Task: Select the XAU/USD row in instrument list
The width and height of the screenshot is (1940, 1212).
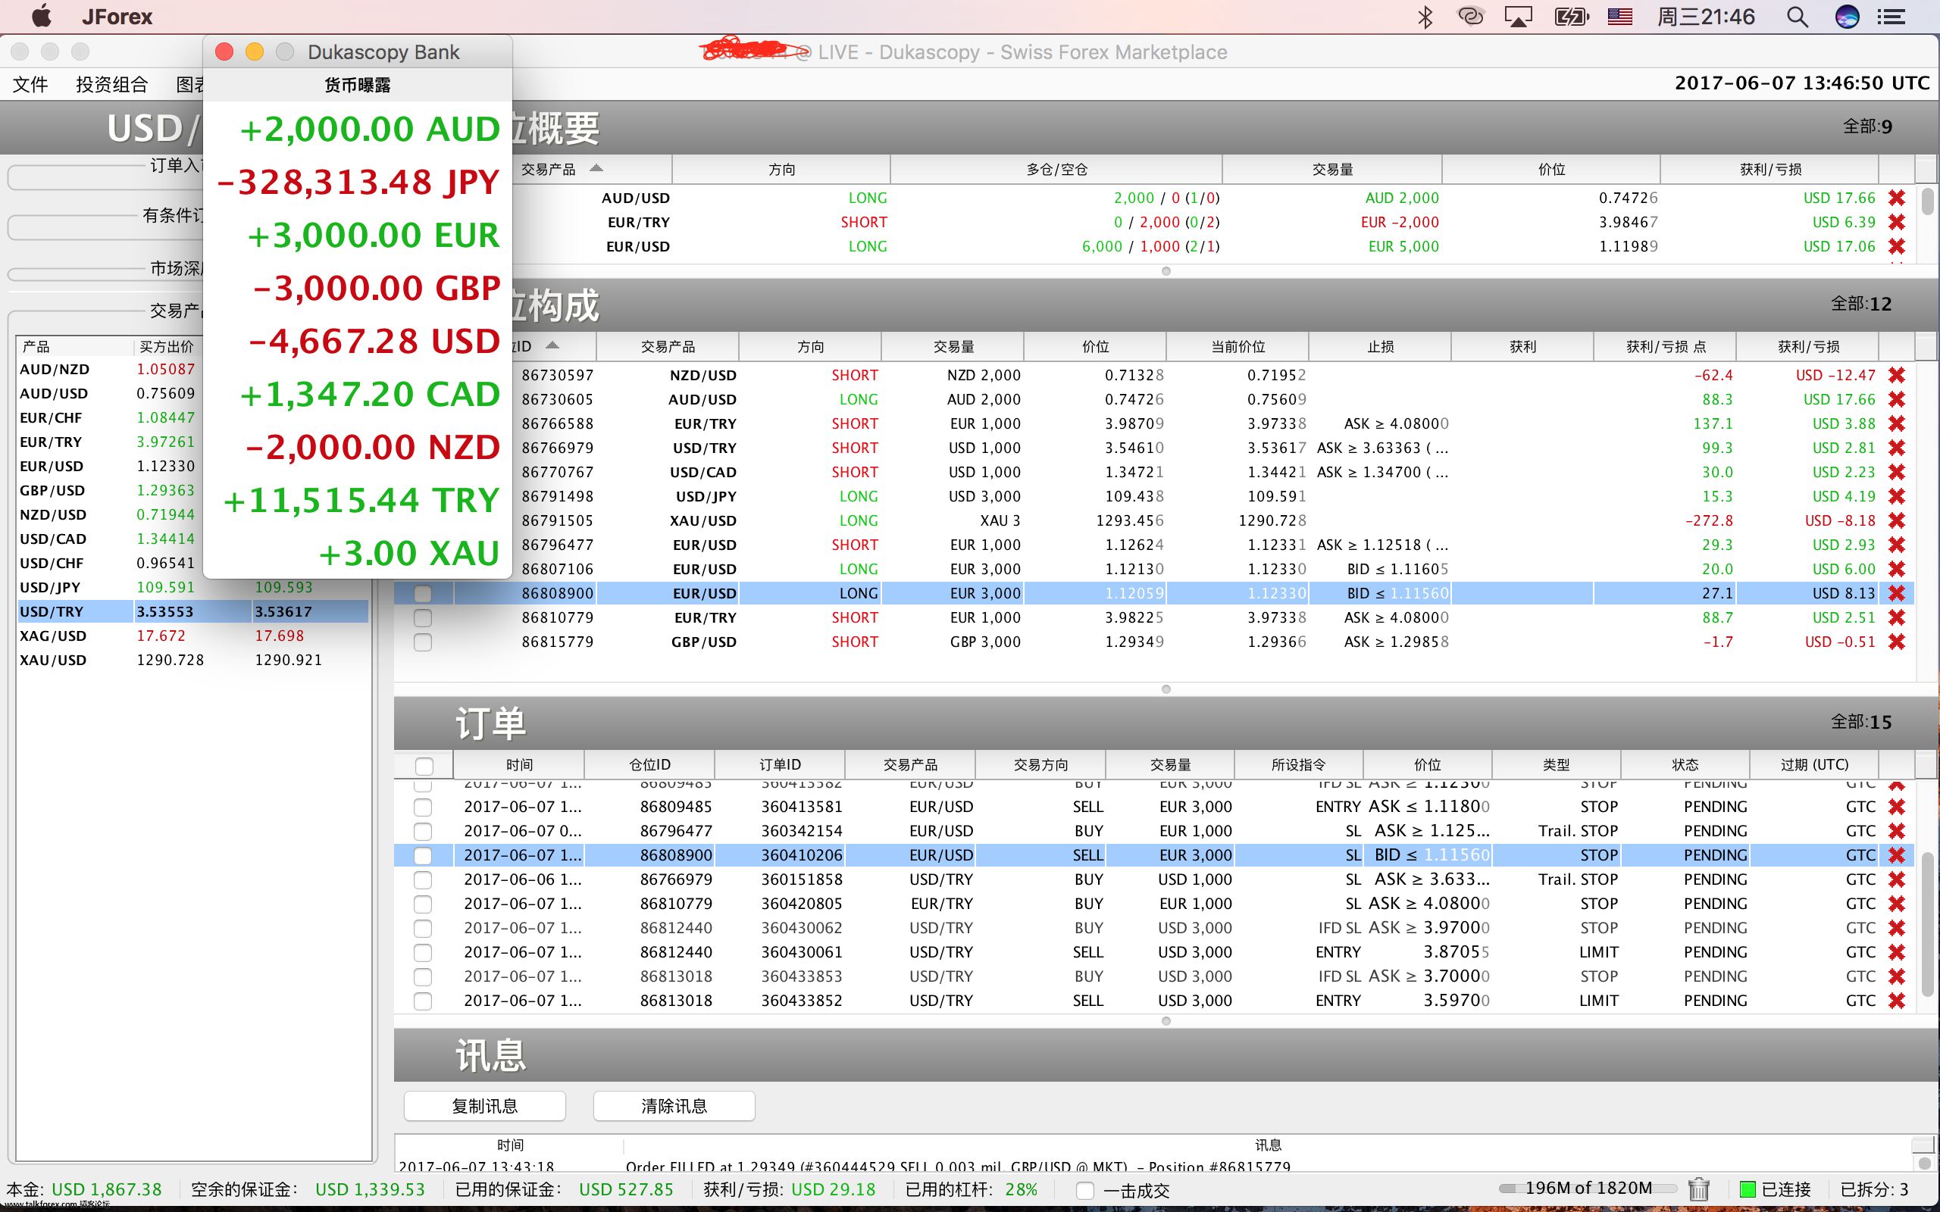Action: pyautogui.click(x=192, y=660)
